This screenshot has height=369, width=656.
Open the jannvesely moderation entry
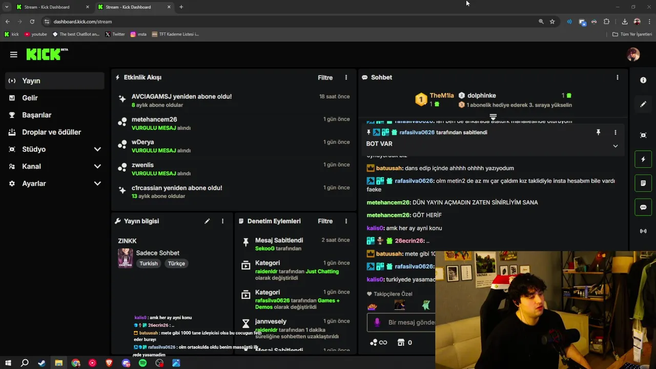(x=295, y=329)
